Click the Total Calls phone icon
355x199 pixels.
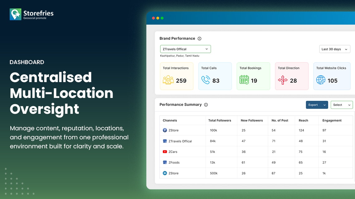(x=206, y=80)
